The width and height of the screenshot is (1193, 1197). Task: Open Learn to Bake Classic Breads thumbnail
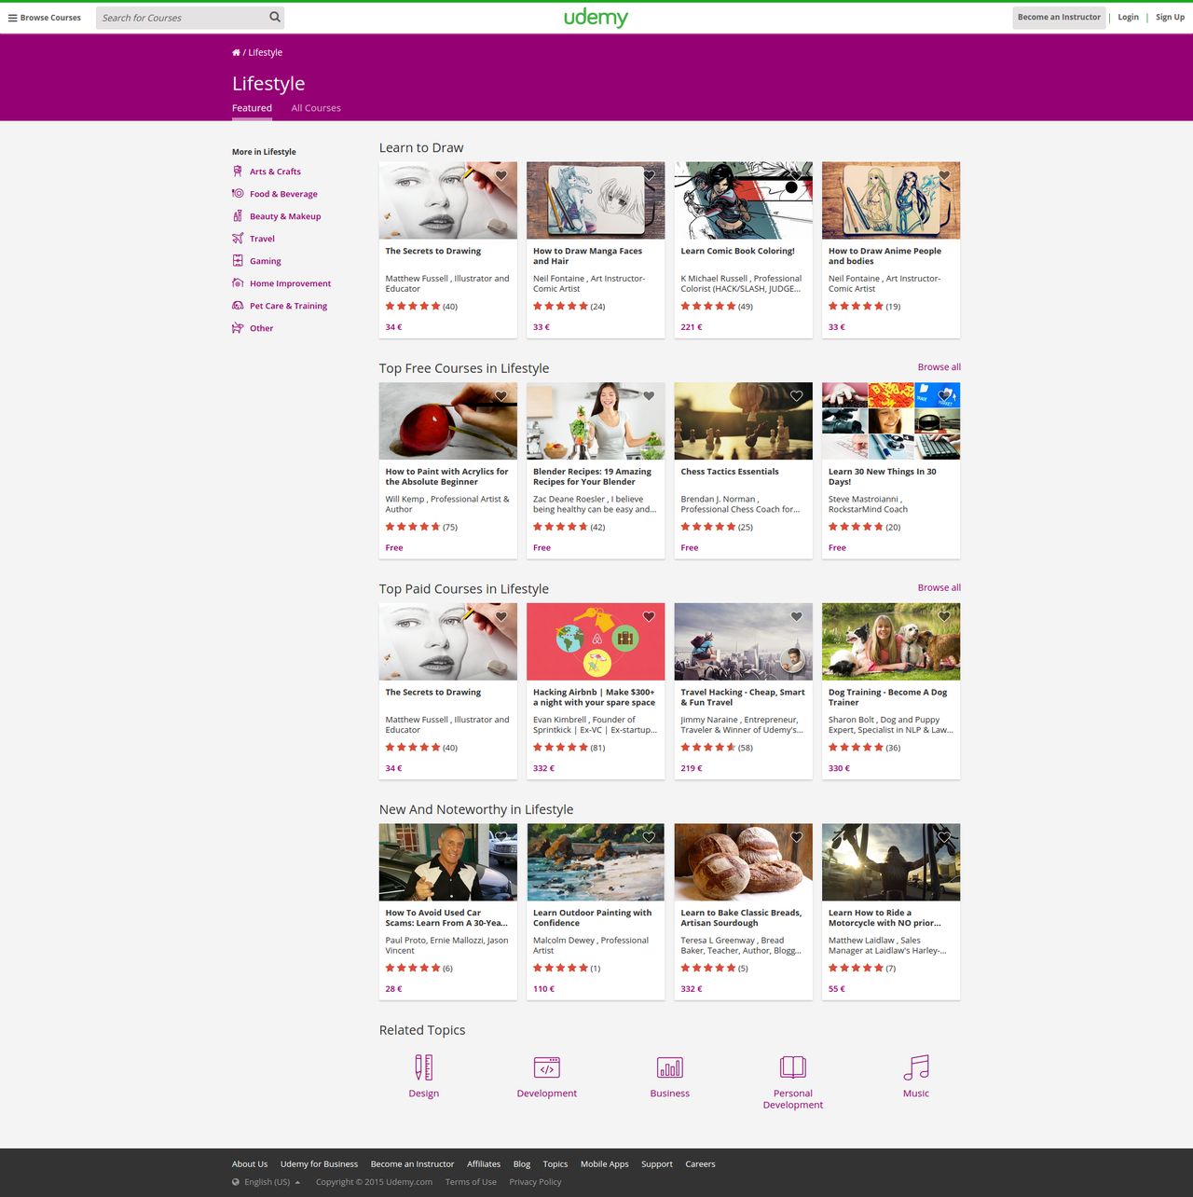point(743,861)
